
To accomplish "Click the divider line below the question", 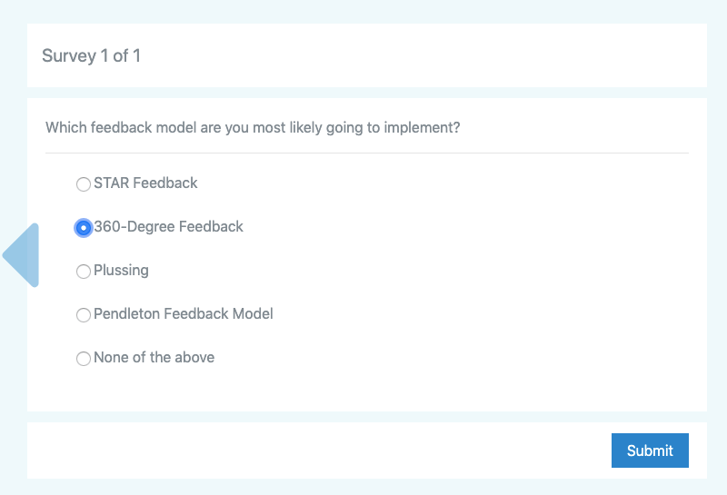I will point(367,153).
